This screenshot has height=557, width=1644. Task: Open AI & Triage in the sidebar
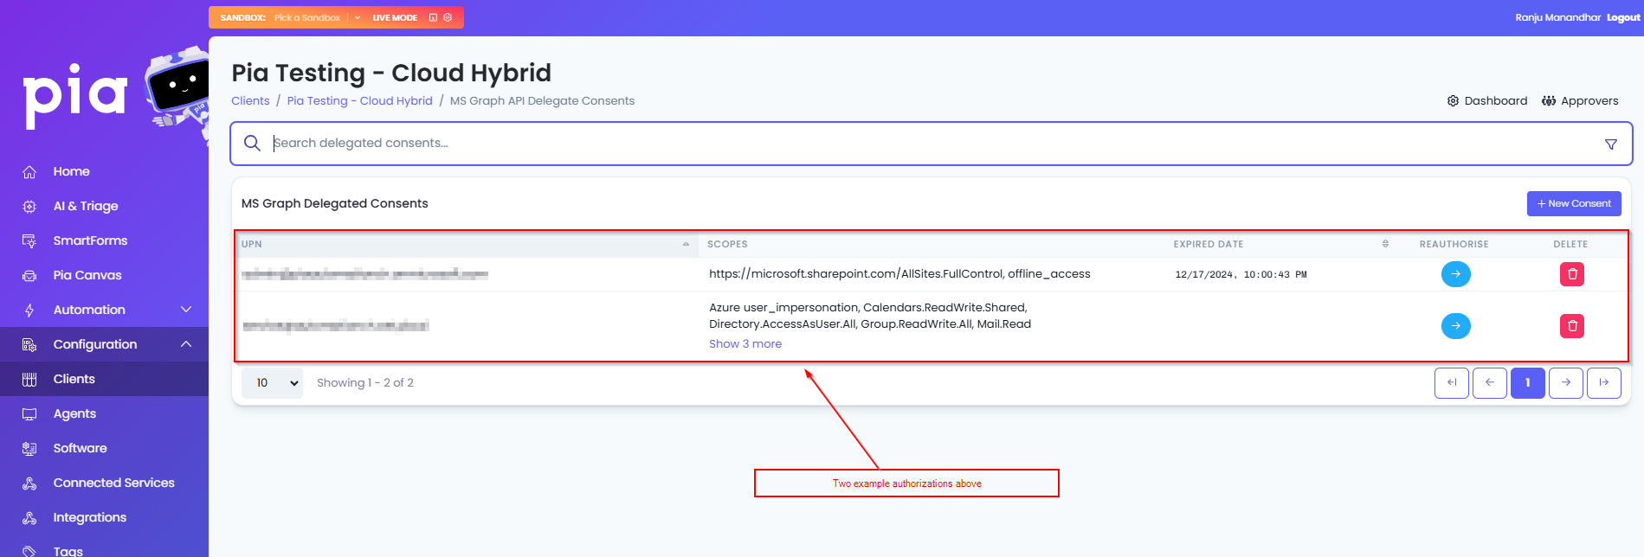coord(86,206)
